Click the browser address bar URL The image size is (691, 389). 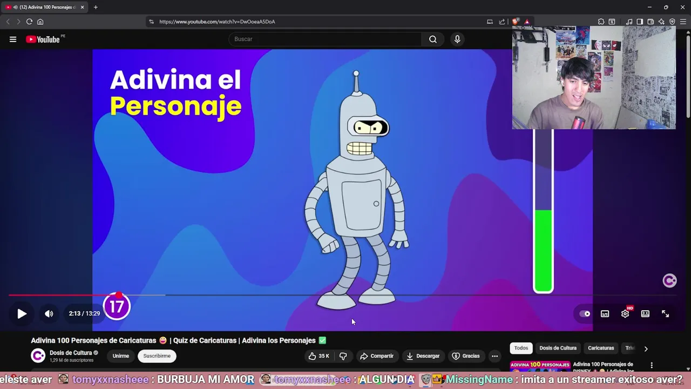pyautogui.click(x=217, y=22)
